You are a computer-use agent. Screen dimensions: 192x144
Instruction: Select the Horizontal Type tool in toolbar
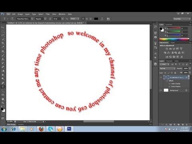coord(3,87)
